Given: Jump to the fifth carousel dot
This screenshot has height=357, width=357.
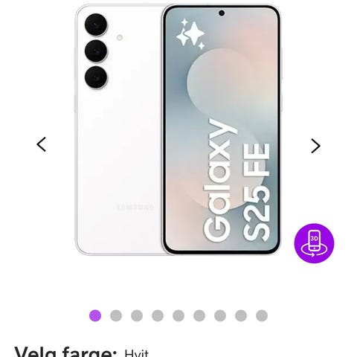Looking at the screenshot, I should click(178, 315).
